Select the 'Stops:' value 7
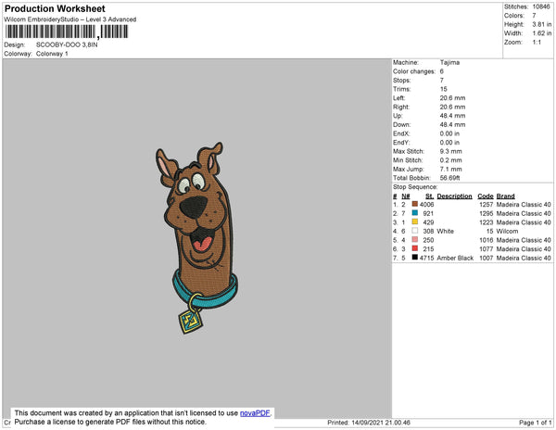The width and height of the screenshot is (556, 430). tap(442, 80)
